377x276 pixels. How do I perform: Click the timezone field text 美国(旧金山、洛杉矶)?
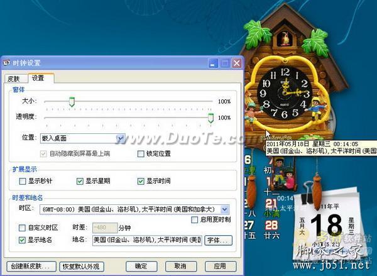tap(108, 209)
